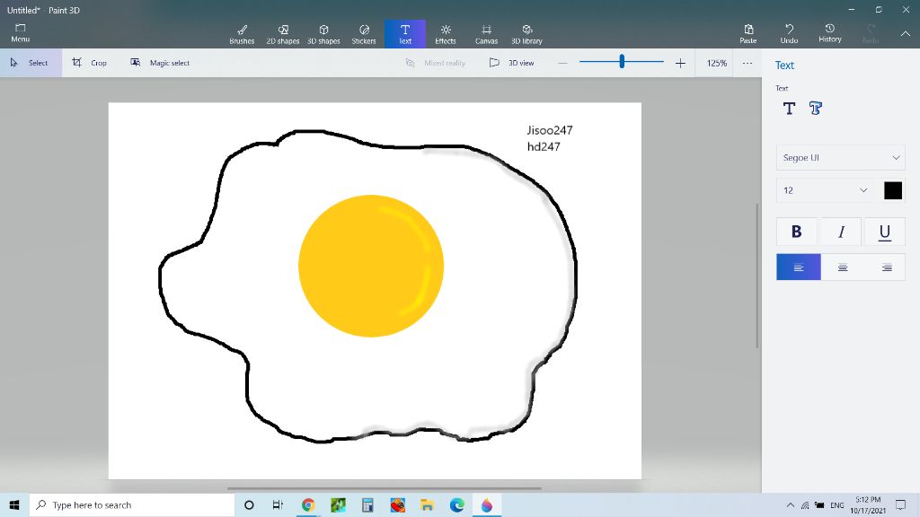Switch the ENG input language
920x517 pixels.
pos(837,505)
